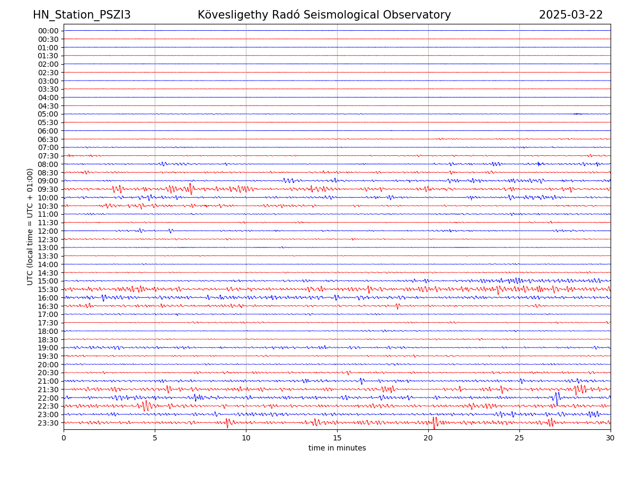This screenshot has height=477, width=636.
Task: Click the vertical UTC local time axis label
Action: (30, 227)
